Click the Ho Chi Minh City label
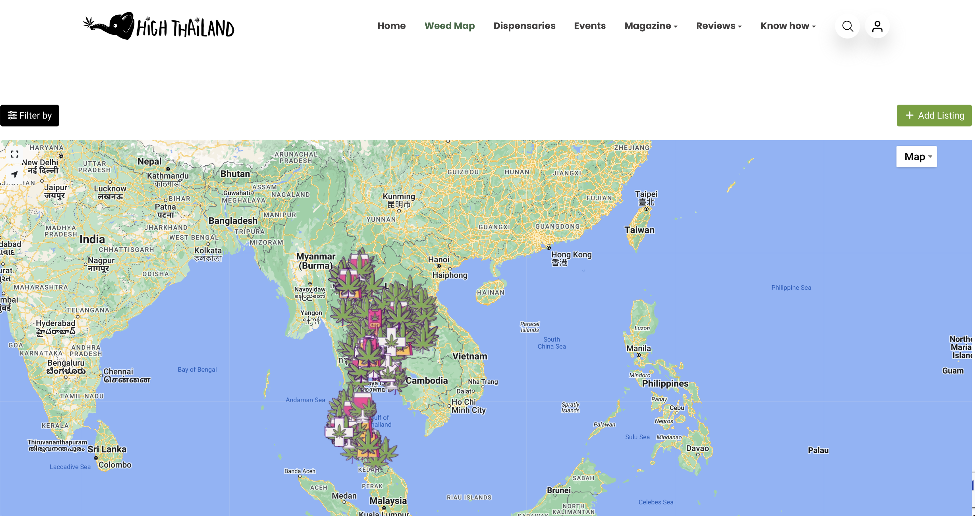 468,406
